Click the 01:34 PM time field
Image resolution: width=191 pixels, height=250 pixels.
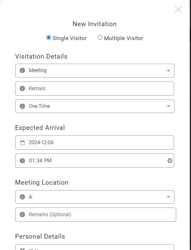(x=94, y=161)
